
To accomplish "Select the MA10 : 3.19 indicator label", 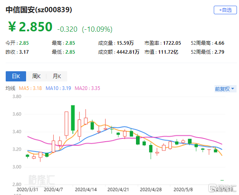I will (x=58, y=88).
